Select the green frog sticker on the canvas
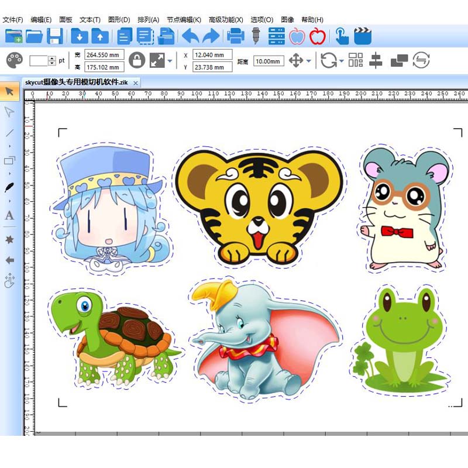 [401, 339]
